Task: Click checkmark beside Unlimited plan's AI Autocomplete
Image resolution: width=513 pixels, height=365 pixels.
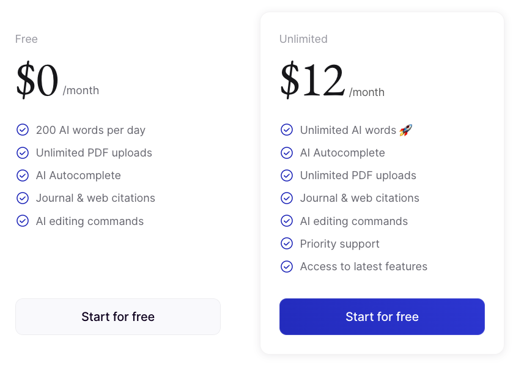Action: click(287, 153)
